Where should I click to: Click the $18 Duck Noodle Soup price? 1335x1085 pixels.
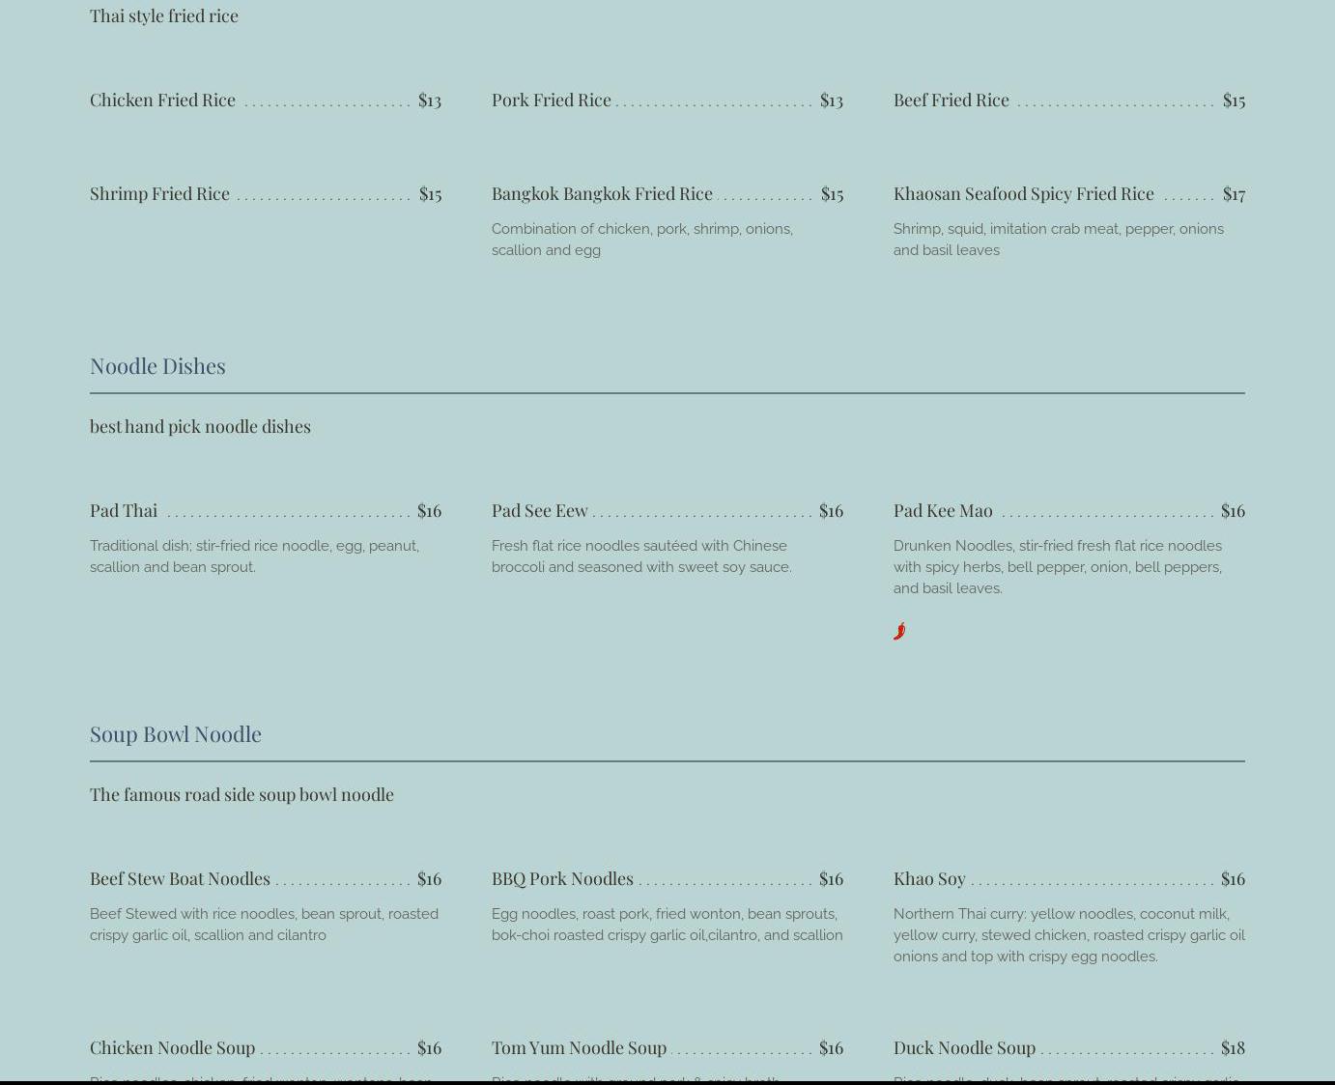[x=1233, y=1047]
